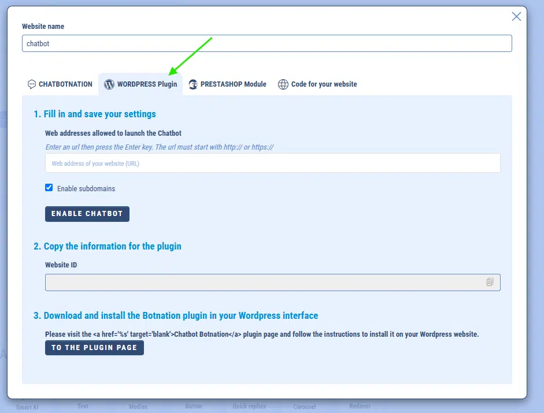Click the WordPress logo icon
This screenshot has height=413, width=544.
pyautogui.click(x=109, y=84)
